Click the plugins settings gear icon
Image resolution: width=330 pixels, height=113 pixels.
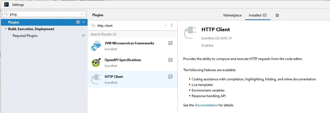coord(277,15)
